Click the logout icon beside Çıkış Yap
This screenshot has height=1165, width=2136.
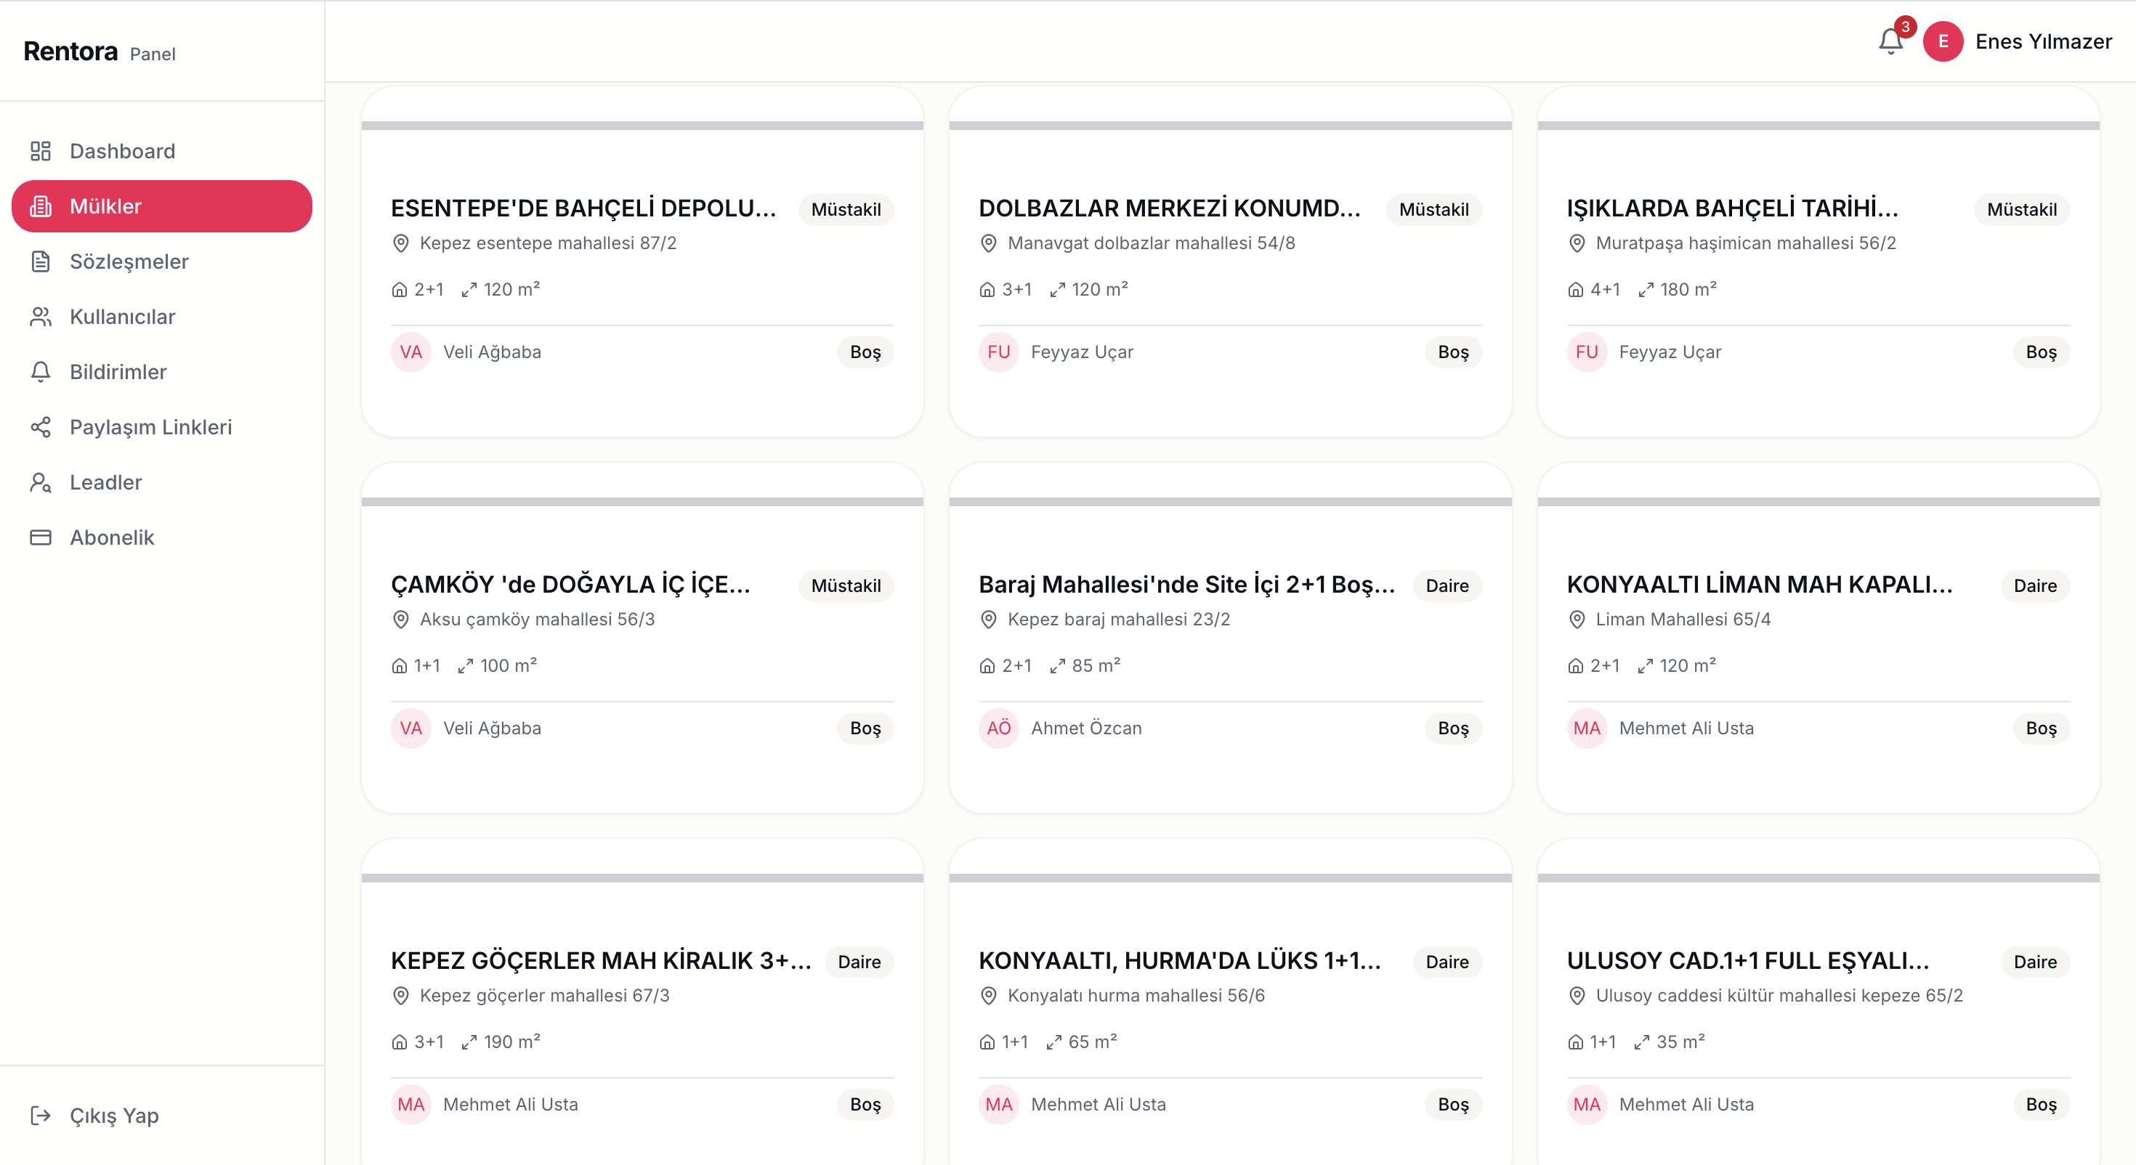(x=42, y=1116)
